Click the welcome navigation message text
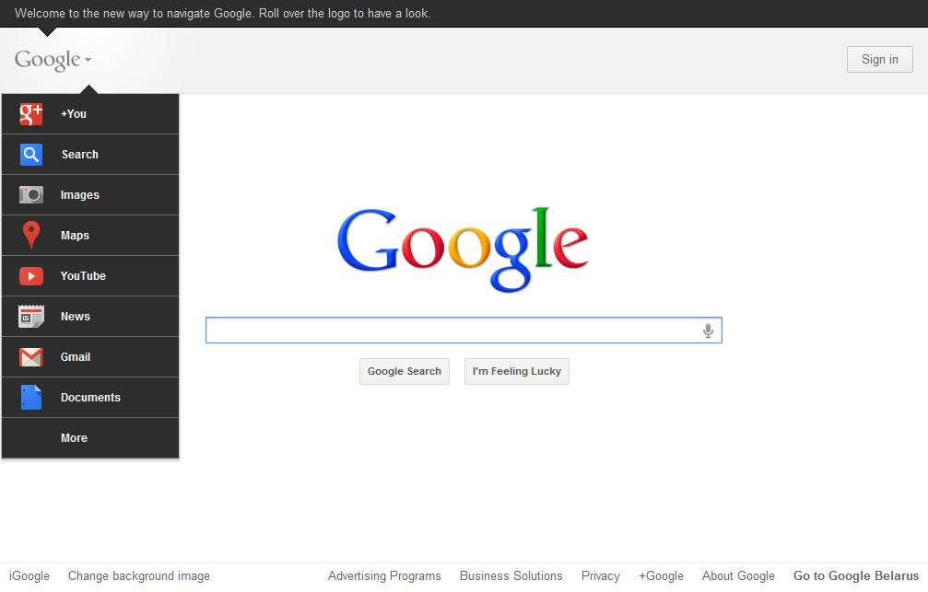The width and height of the screenshot is (928, 592). (222, 14)
